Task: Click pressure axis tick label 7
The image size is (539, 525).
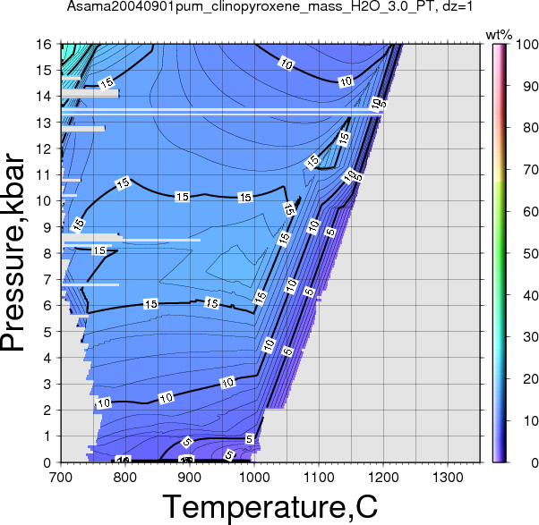Action: 47,280
